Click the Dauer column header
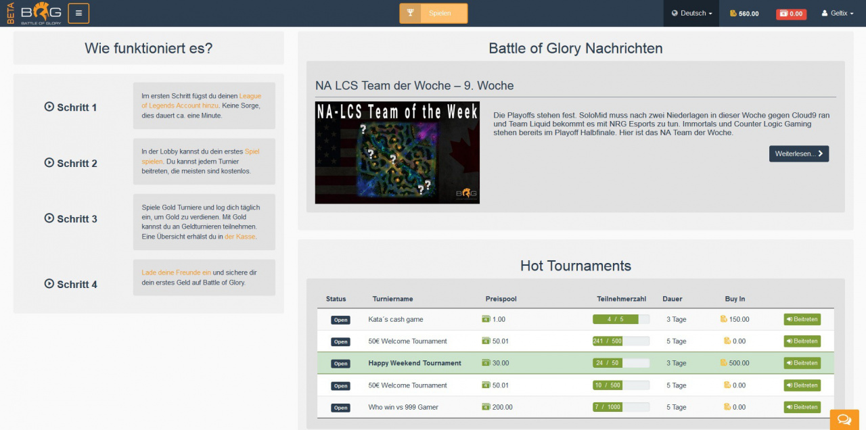 (673, 299)
